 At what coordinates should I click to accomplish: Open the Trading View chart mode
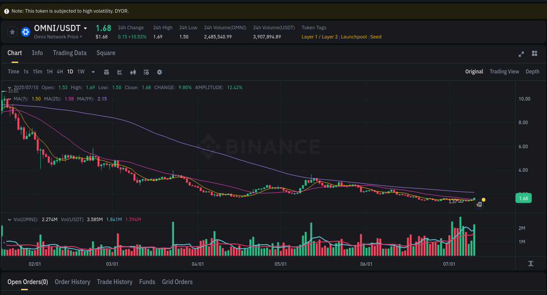[504, 71]
